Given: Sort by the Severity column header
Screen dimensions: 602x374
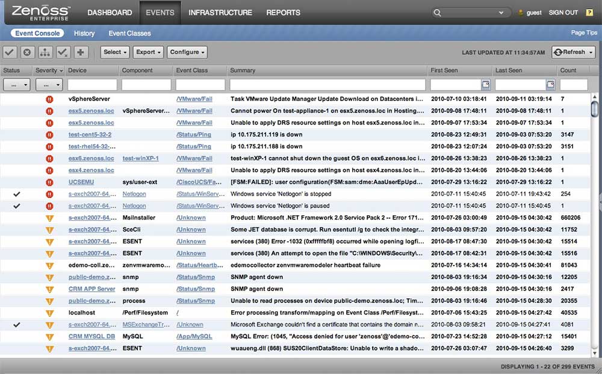Looking at the screenshot, I should pyautogui.click(x=49, y=70).
